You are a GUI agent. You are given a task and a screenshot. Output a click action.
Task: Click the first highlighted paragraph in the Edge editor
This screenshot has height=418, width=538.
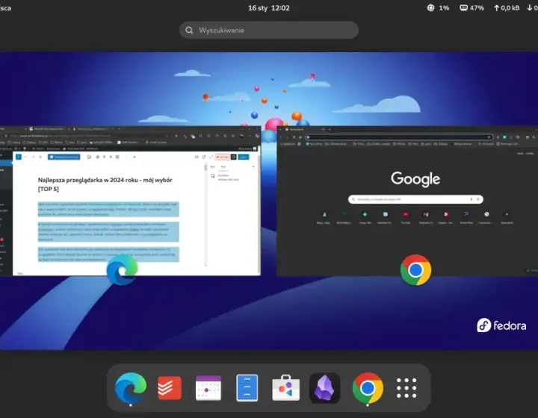point(108,209)
